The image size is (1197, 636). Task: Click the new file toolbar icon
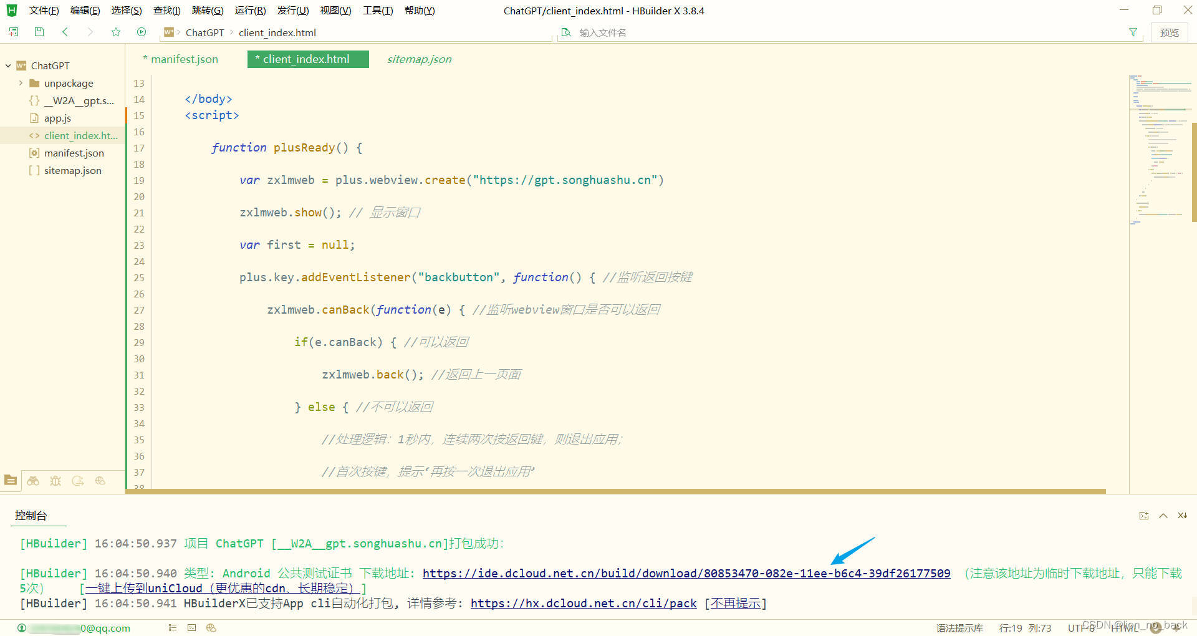click(x=14, y=32)
